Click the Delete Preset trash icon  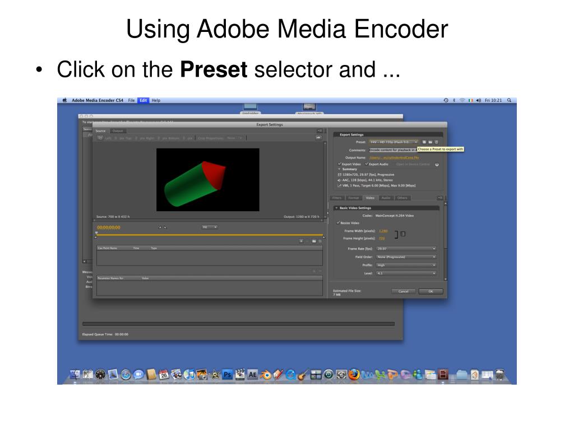(436, 142)
